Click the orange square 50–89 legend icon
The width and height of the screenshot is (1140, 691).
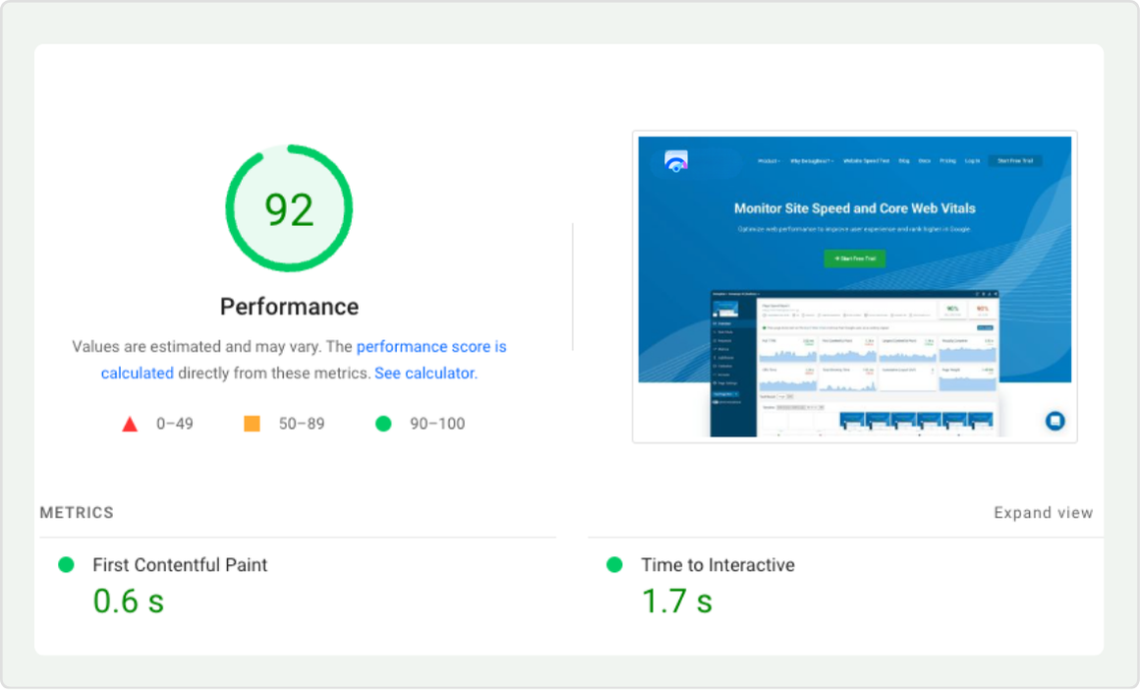click(x=252, y=424)
